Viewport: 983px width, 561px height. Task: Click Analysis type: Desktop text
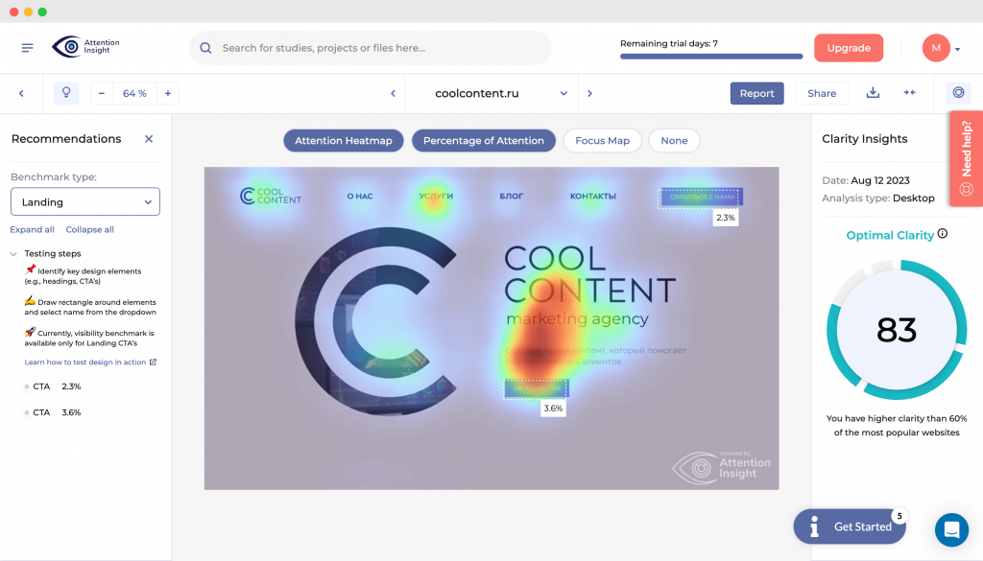coord(878,198)
